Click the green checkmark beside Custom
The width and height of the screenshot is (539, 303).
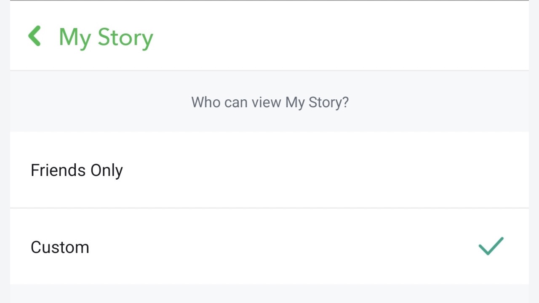(x=491, y=246)
